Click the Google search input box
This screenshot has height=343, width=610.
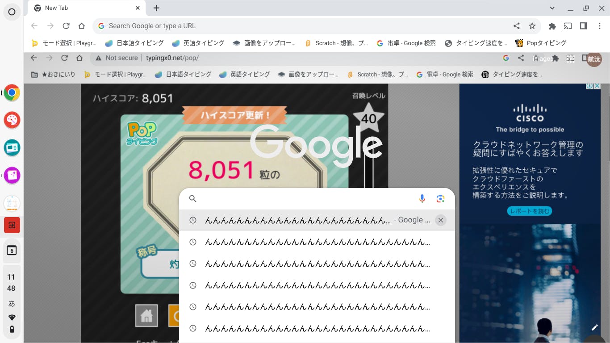304,199
